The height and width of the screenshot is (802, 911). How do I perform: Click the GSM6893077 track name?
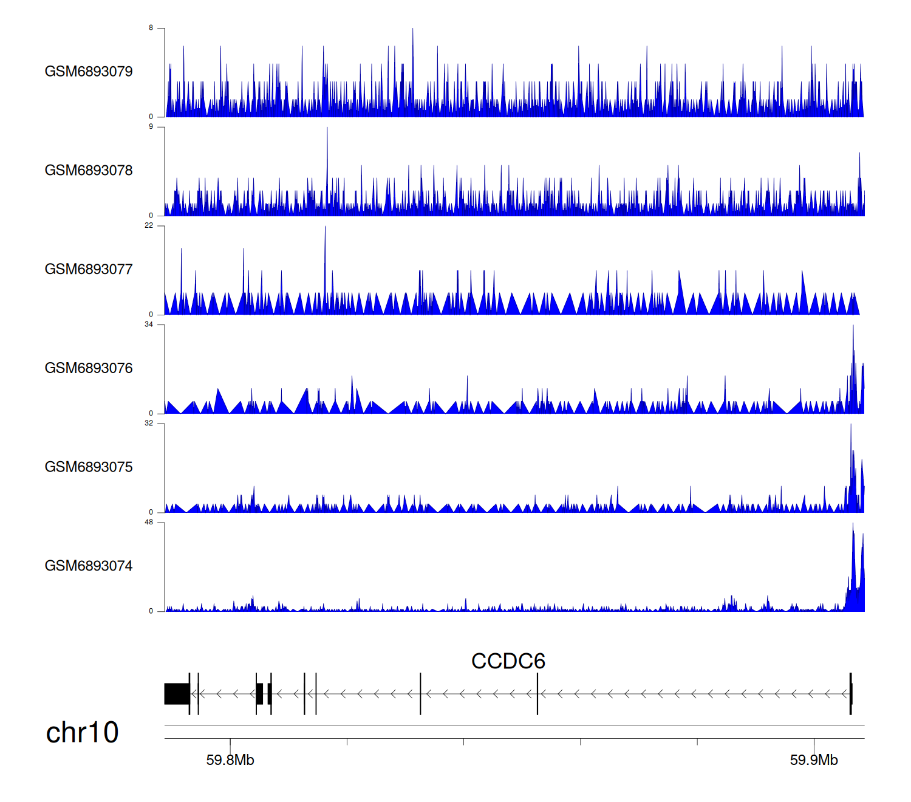[x=89, y=269]
